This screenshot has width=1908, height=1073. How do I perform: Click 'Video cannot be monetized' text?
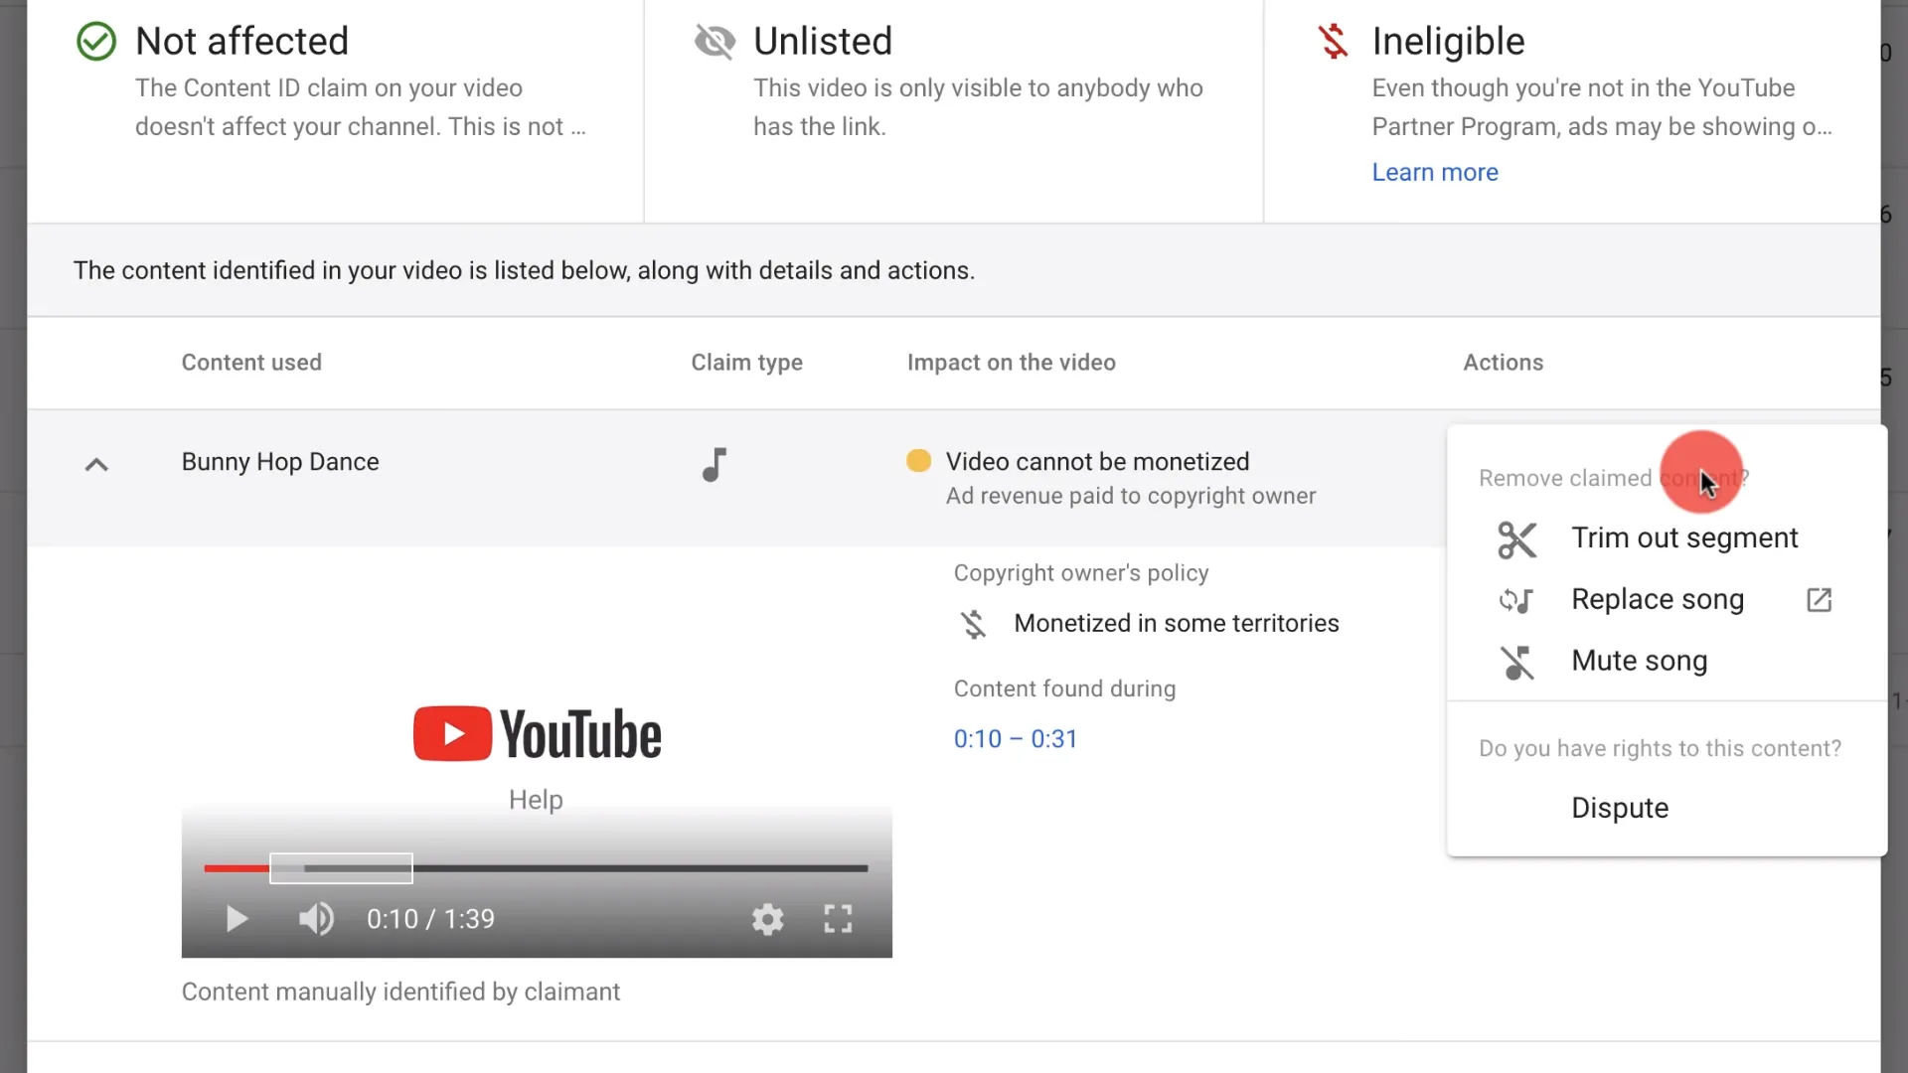(1097, 462)
